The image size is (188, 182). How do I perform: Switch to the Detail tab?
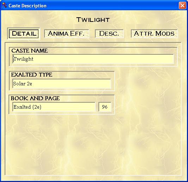[x=24, y=34]
